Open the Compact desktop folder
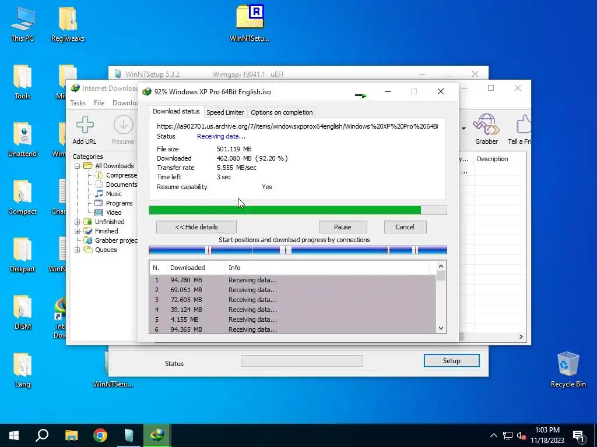The image size is (597, 447). 23,197
